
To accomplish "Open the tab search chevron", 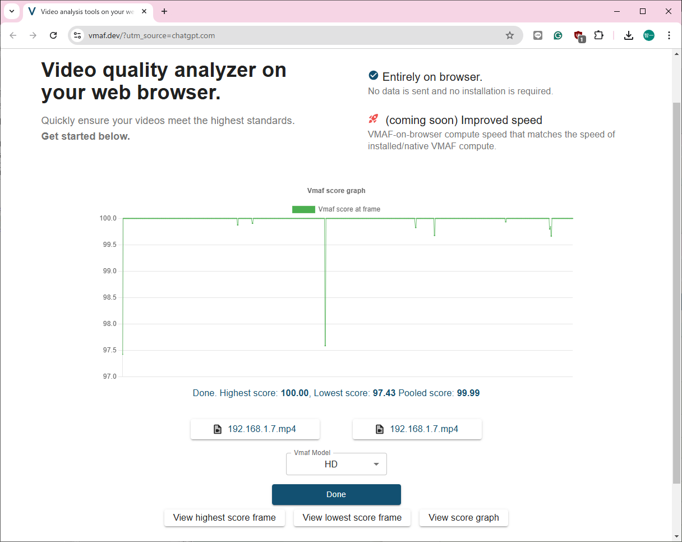I will click(12, 11).
